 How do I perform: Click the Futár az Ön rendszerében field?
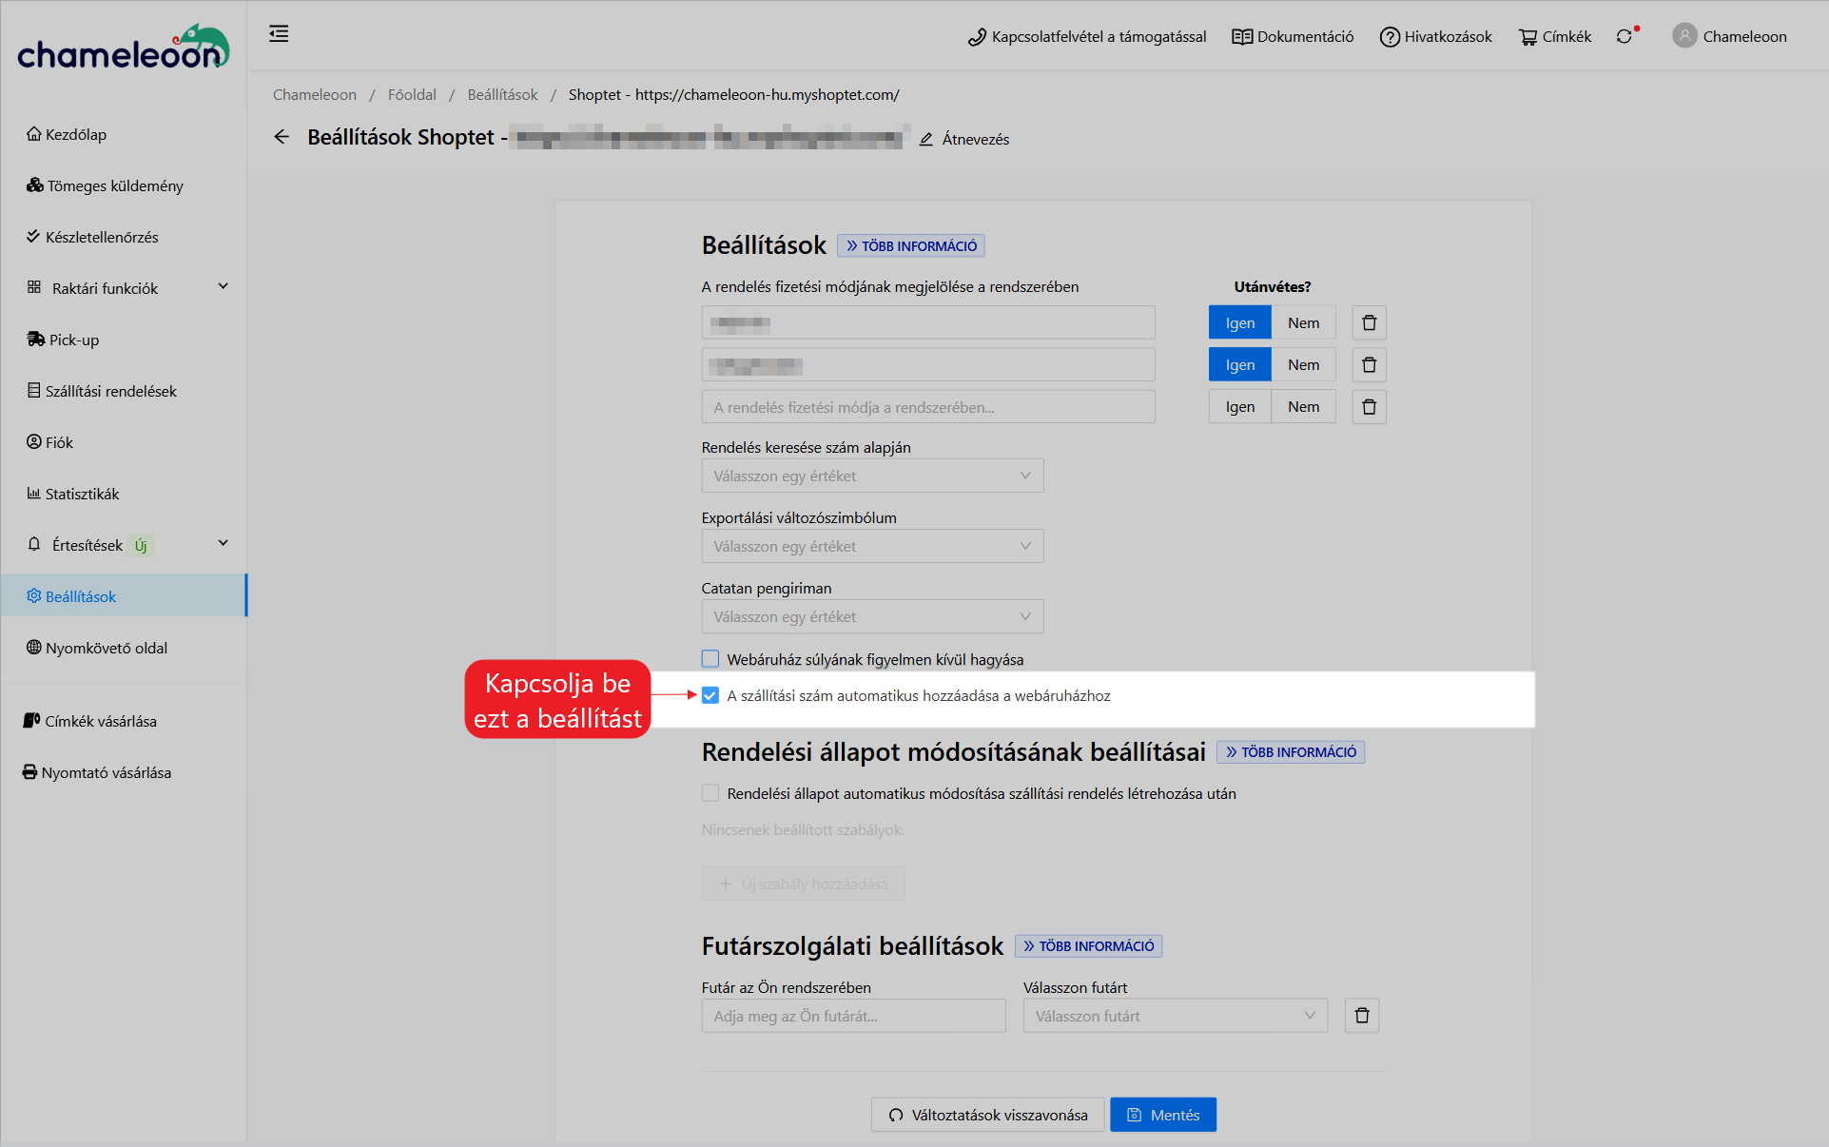click(x=853, y=1016)
